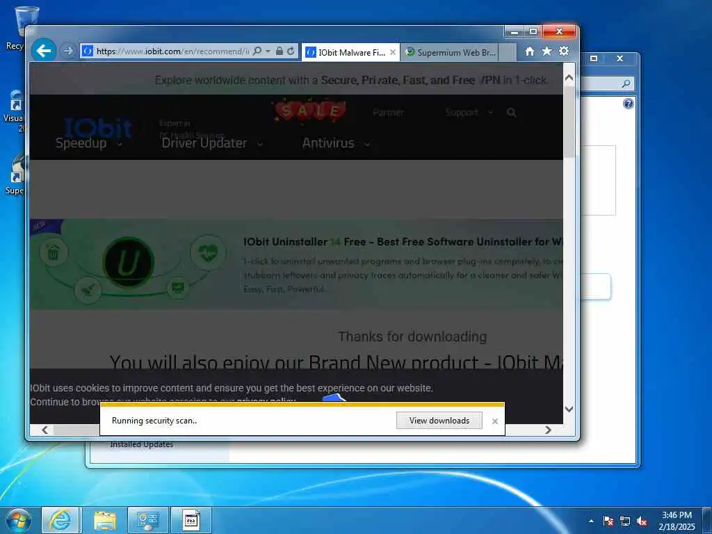Click the muted volume speaker tray icon
The image size is (712, 534).
coord(642,521)
